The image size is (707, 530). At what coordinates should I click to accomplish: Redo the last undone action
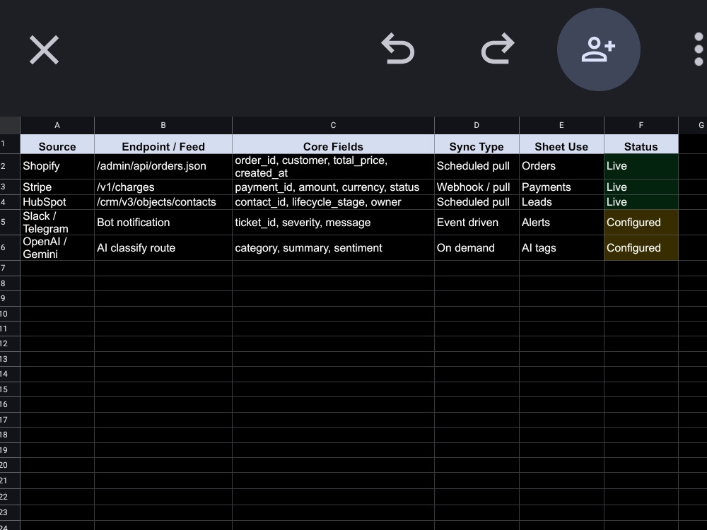(x=498, y=48)
